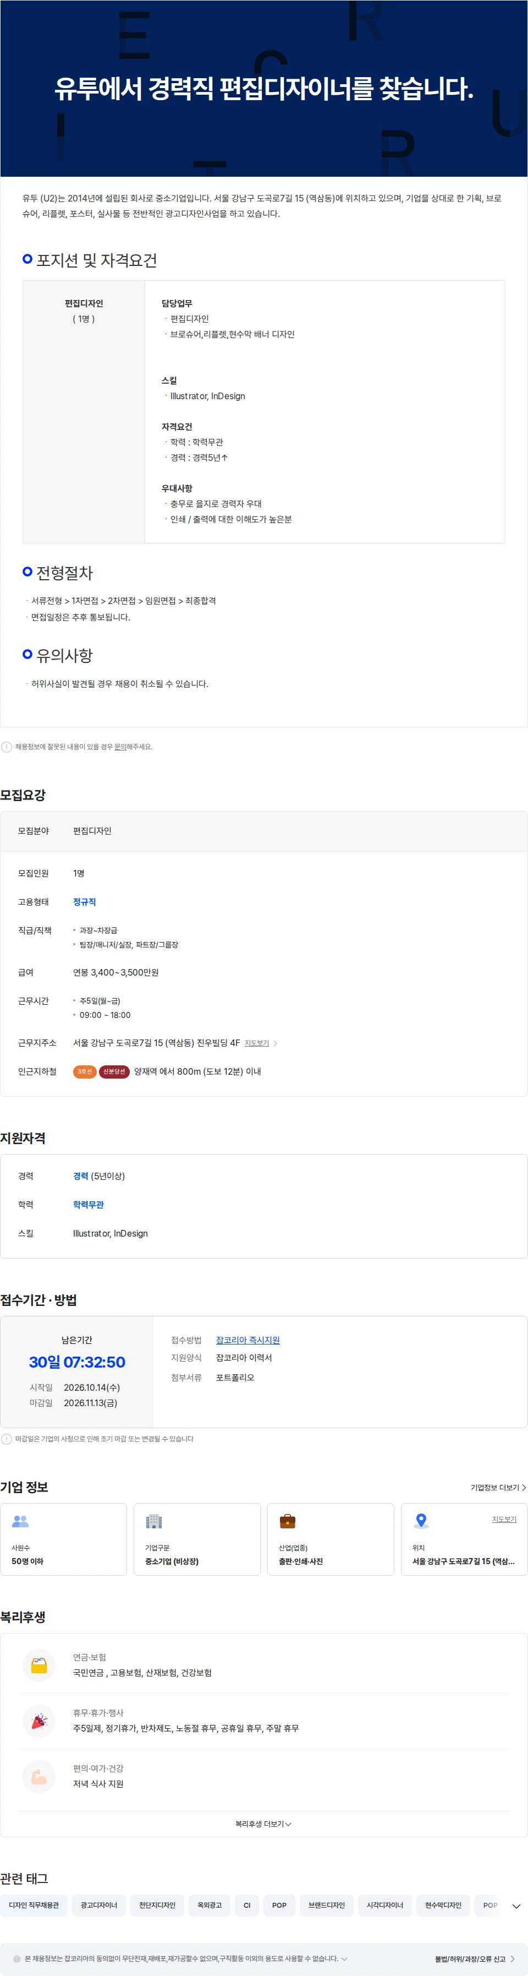
Task: Expand the footer copyright notice chevron
Action: point(344,1958)
